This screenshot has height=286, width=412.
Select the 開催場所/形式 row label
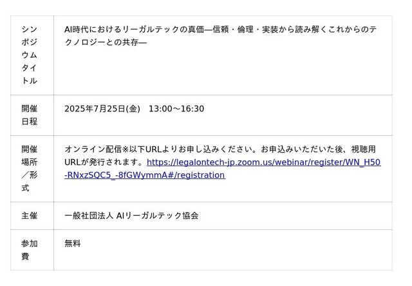coord(30,168)
